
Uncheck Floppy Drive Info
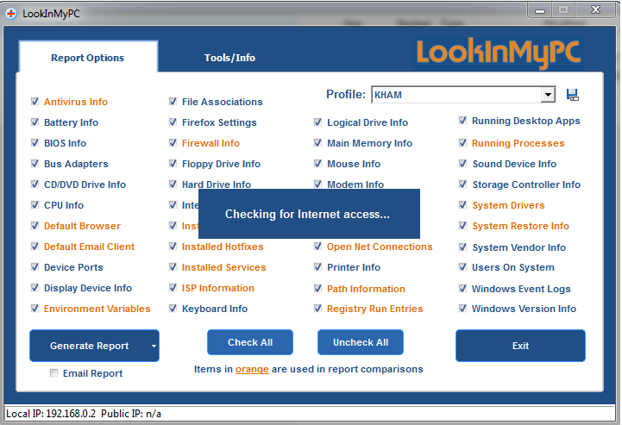click(173, 163)
